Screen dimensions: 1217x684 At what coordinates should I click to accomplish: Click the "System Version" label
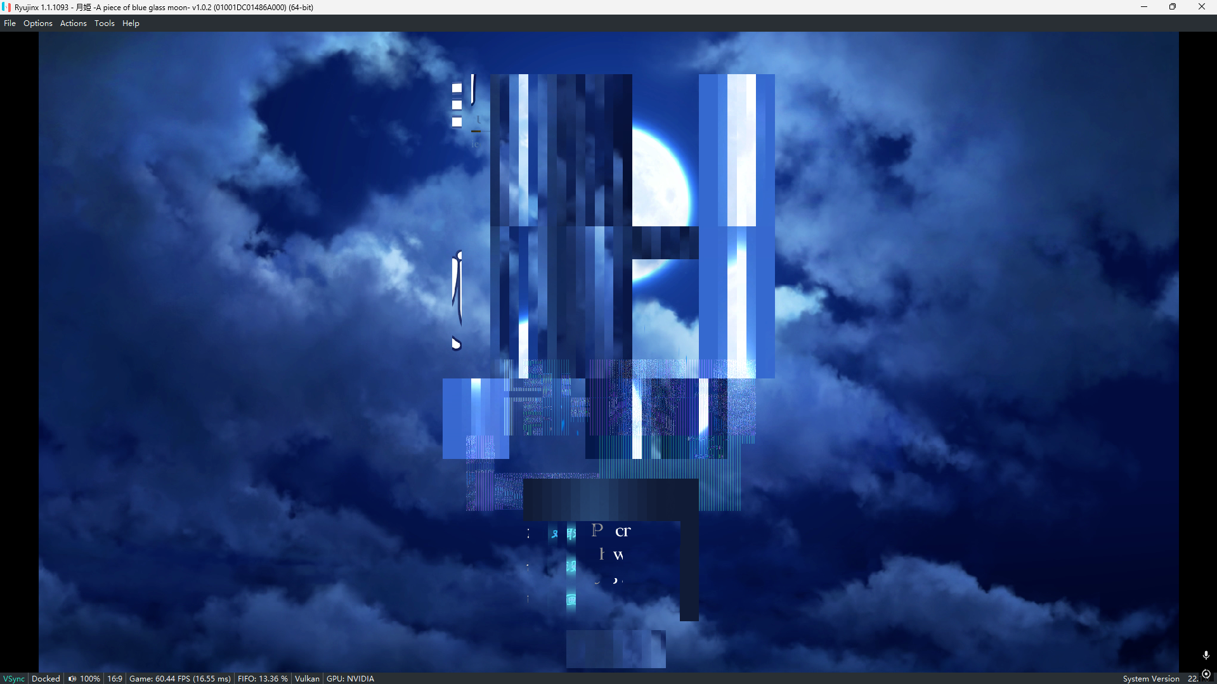[x=1151, y=678]
